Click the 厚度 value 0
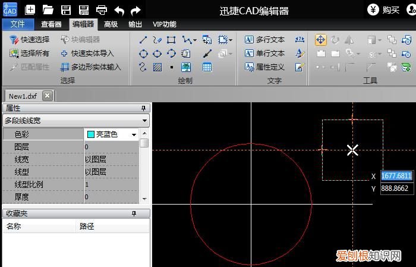The image size is (416, 267). click(x=112, y=197)
